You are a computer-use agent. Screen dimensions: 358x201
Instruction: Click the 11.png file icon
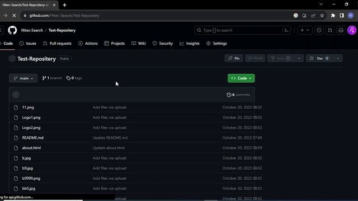click(x=16, y=107)
